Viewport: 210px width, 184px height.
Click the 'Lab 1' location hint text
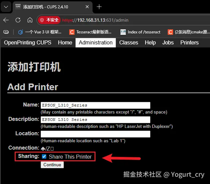point(83,141)
